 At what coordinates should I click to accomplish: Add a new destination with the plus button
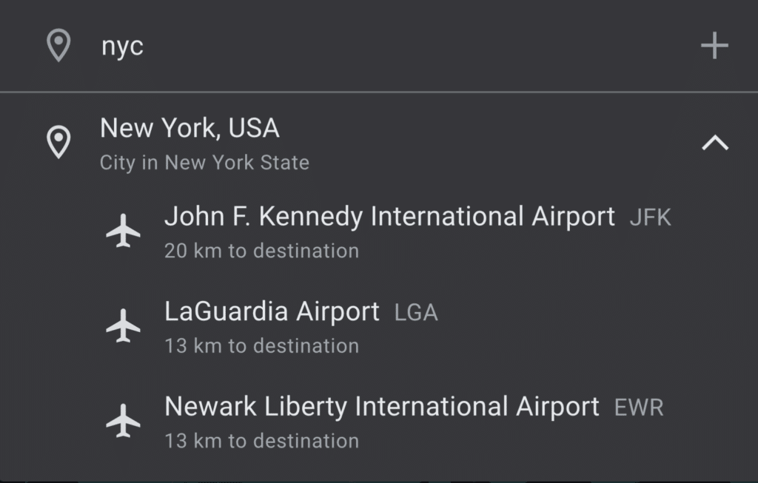(714, 44)
